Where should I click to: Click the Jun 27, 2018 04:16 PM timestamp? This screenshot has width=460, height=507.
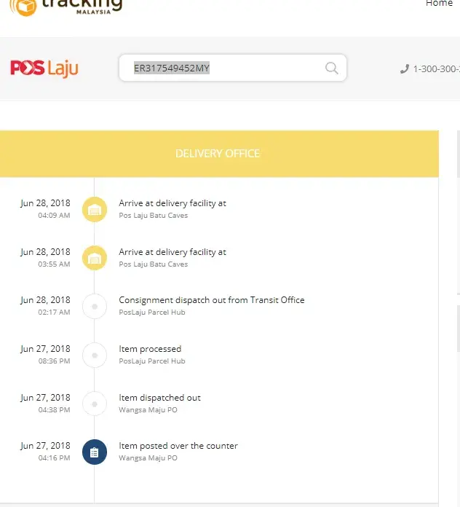point(45,451)
